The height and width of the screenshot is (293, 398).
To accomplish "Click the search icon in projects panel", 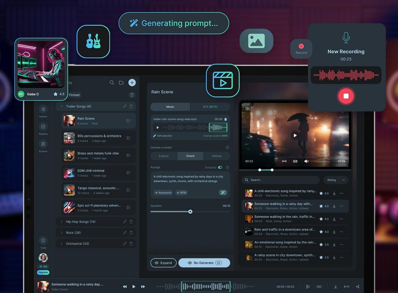I will pos(112,83).
